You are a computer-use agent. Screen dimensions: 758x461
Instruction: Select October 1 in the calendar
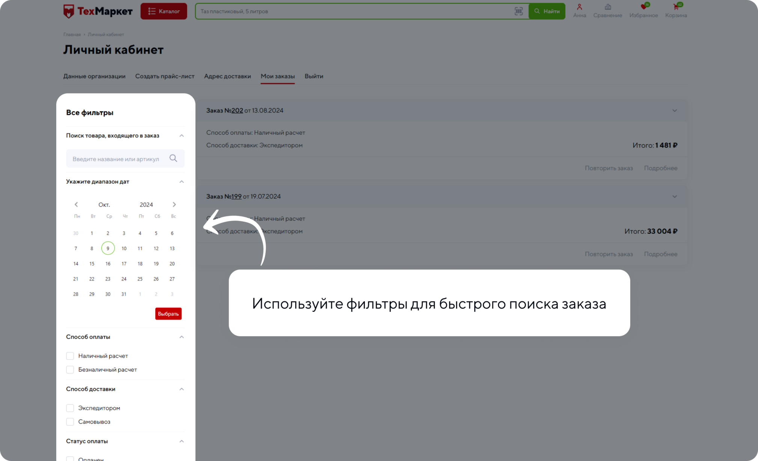(x=92, y=233)
